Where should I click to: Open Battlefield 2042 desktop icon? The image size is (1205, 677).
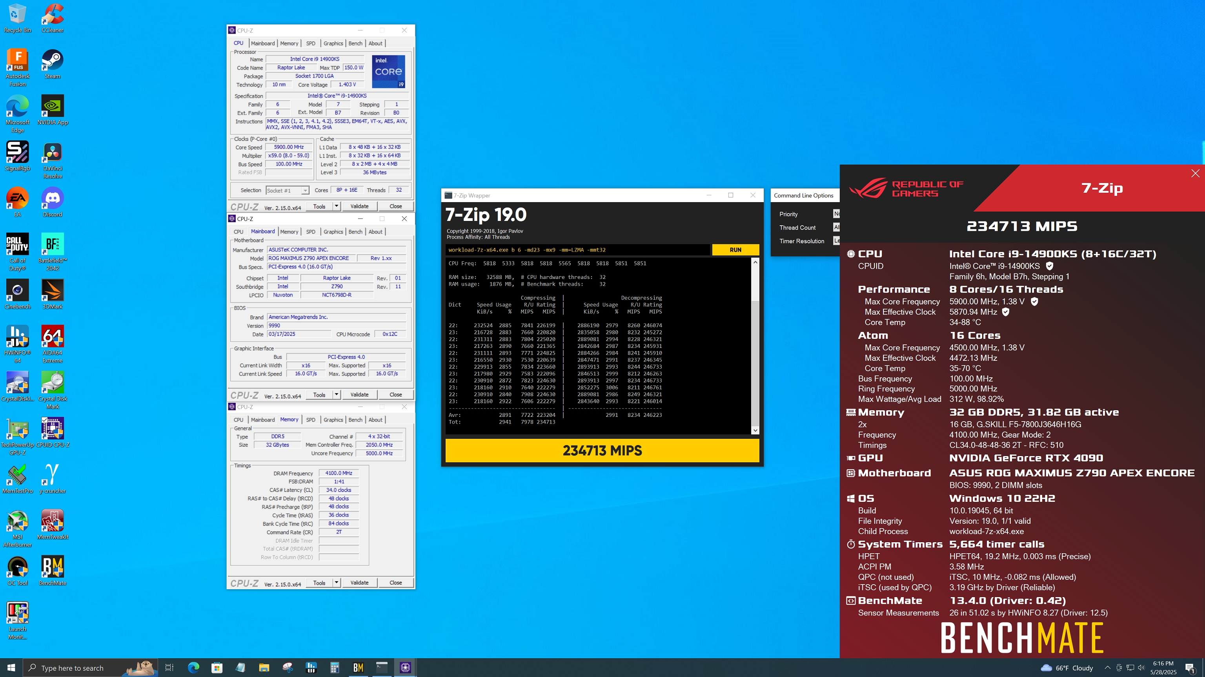tap(53, 252)
